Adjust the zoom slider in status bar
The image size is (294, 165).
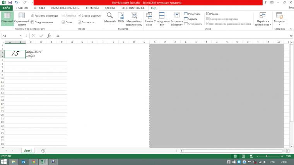coord(267,156)
